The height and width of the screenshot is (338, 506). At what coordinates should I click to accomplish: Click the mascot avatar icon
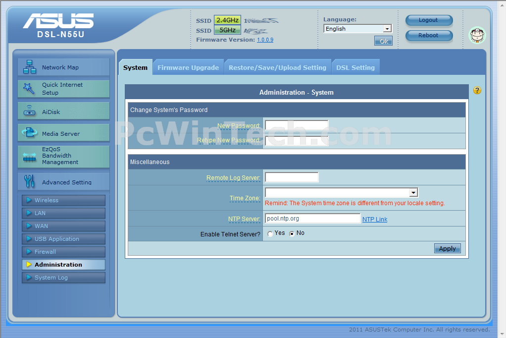click(477, 35)
